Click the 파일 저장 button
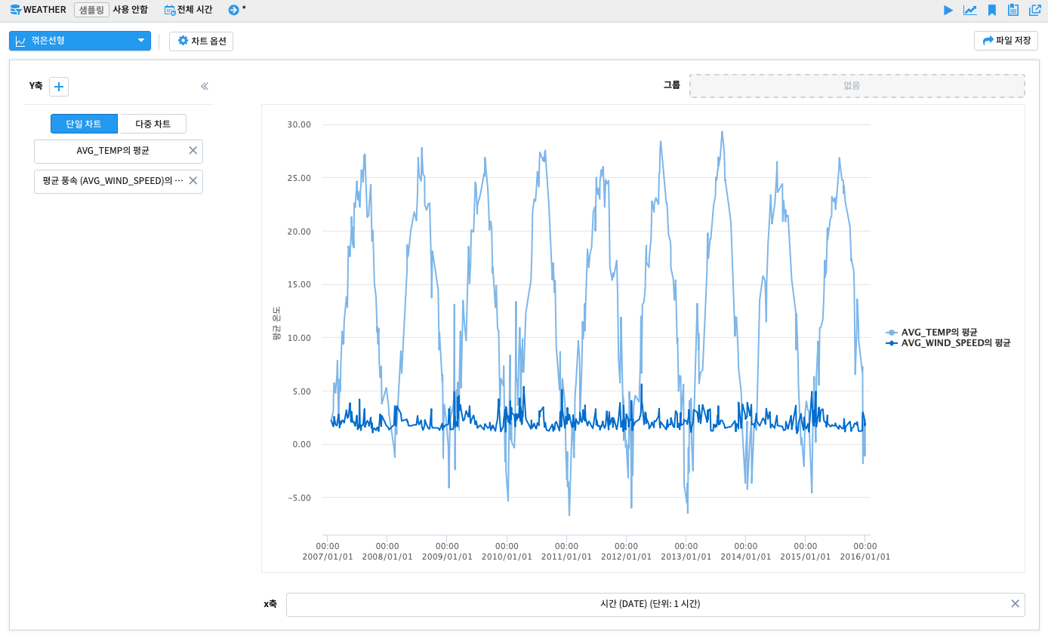 1006,41
